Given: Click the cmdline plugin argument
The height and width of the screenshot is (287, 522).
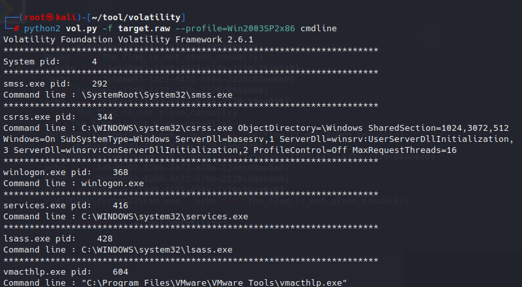Looking at the screenshot, I should pyautogui.click(x=318, y=29).
